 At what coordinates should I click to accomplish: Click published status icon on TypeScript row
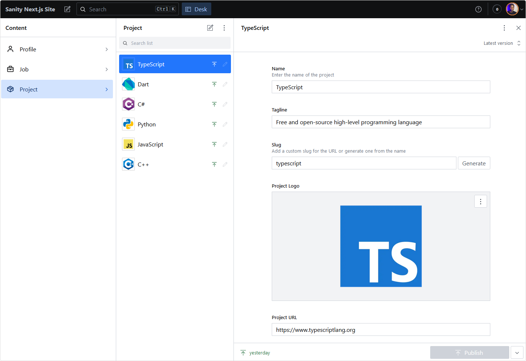[214, 64]
